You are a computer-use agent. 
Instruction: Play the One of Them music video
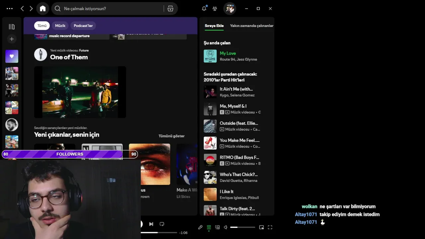click(80, 92)
